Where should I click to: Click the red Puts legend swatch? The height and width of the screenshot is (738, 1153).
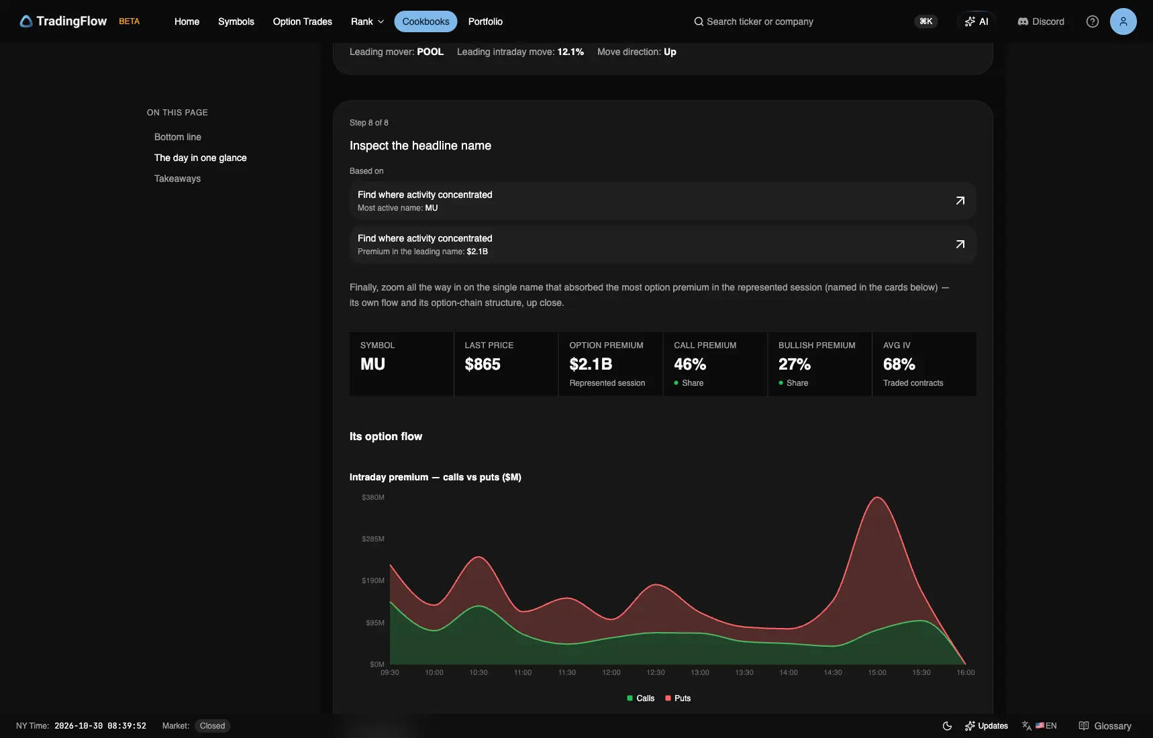668,698
